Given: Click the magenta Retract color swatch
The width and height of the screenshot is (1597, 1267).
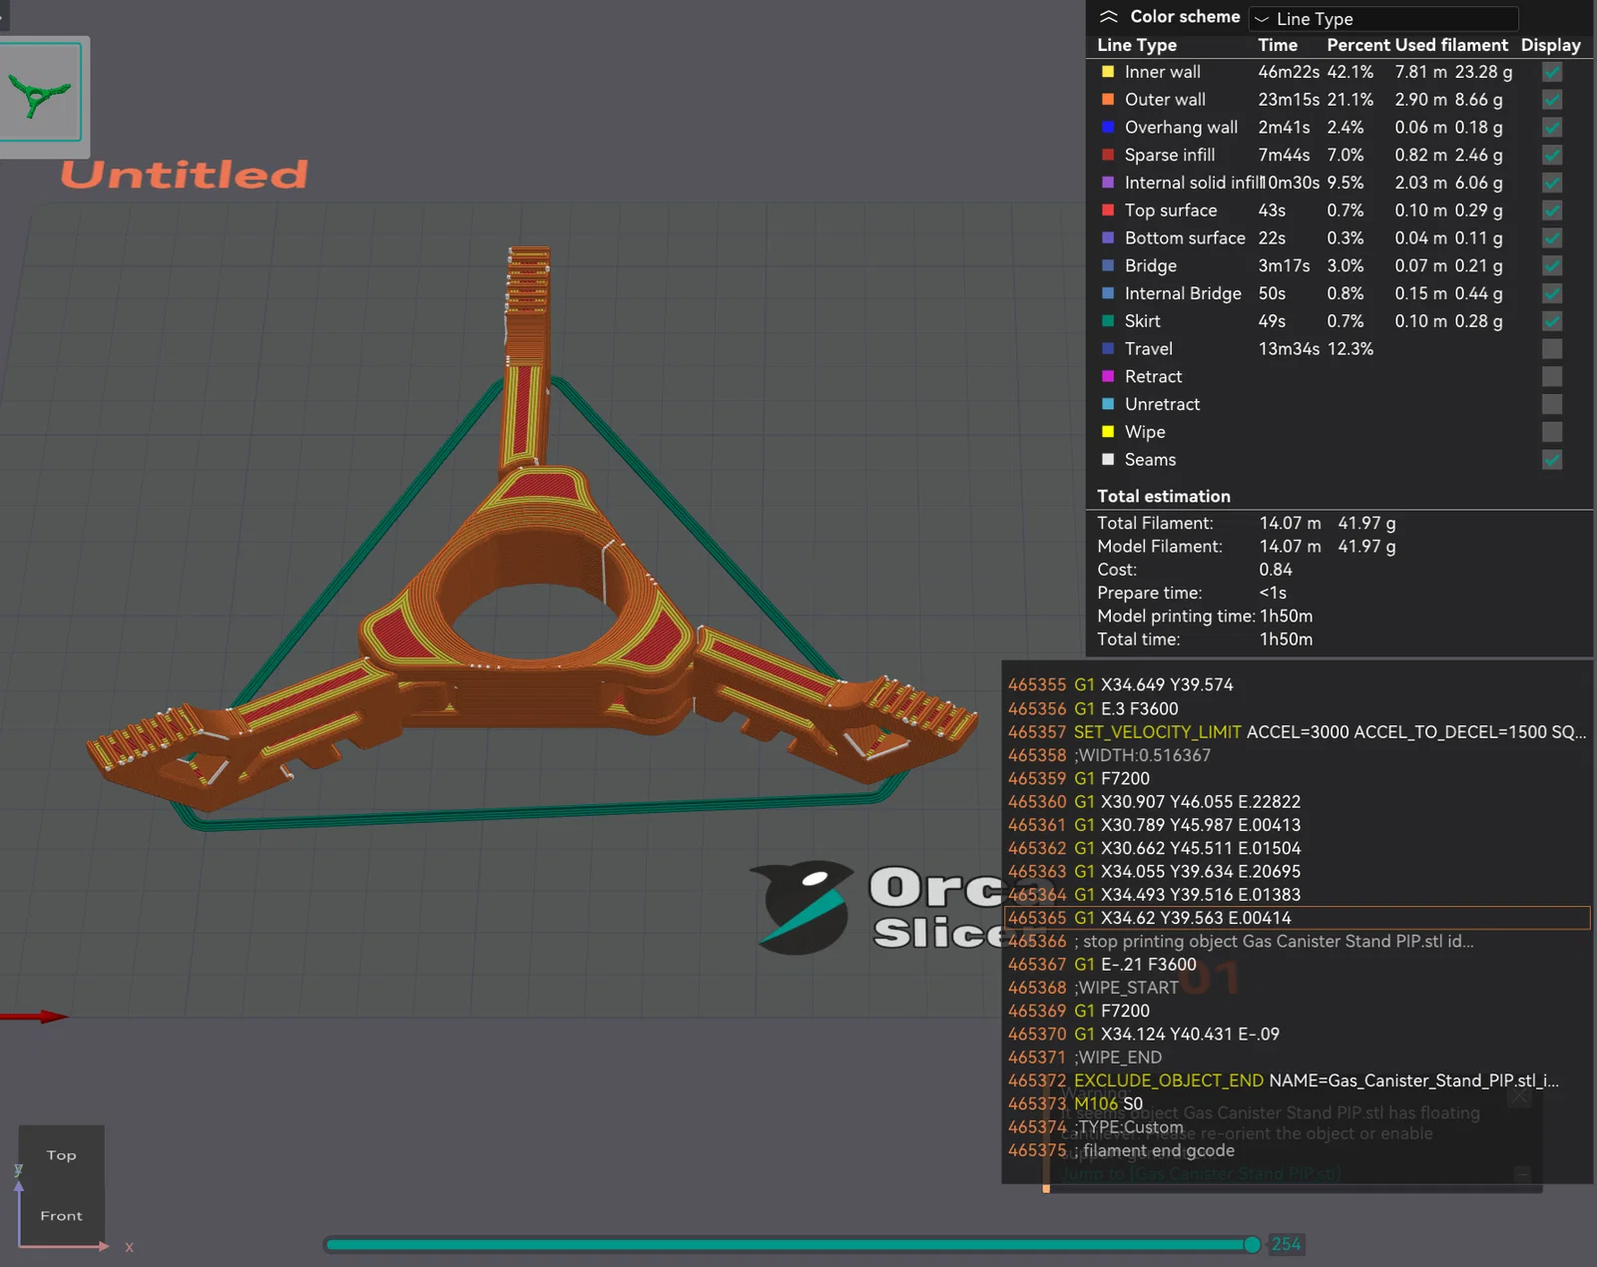Looking at the screenshot, I should point(1107,376).
